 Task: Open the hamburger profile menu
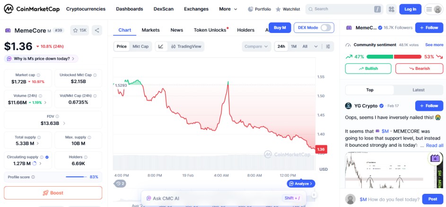click(434, 9)
